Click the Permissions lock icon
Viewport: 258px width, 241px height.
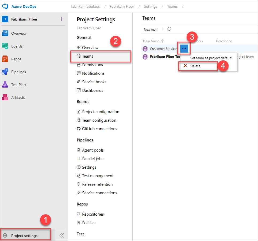79,65
